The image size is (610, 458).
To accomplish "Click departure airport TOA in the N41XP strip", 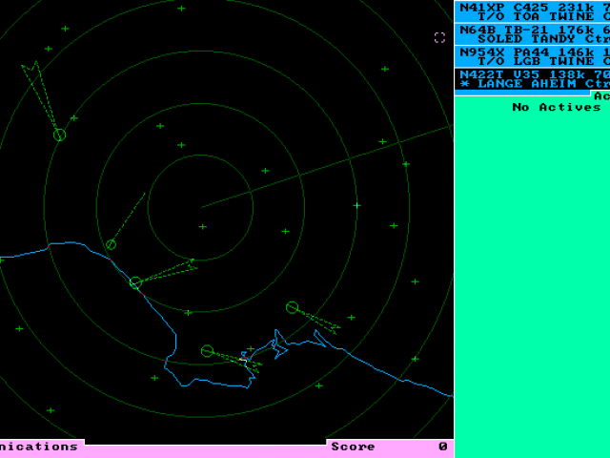I will (527, 16).
